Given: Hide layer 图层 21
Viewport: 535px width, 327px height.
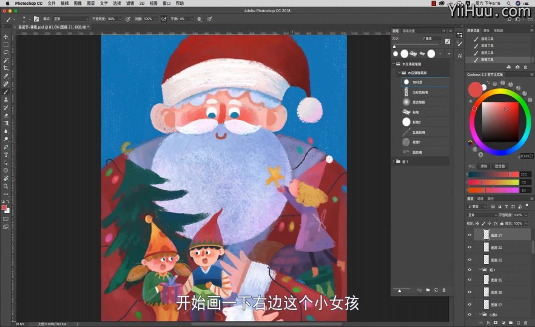Looking at the screenshot, I should point(470,235).
